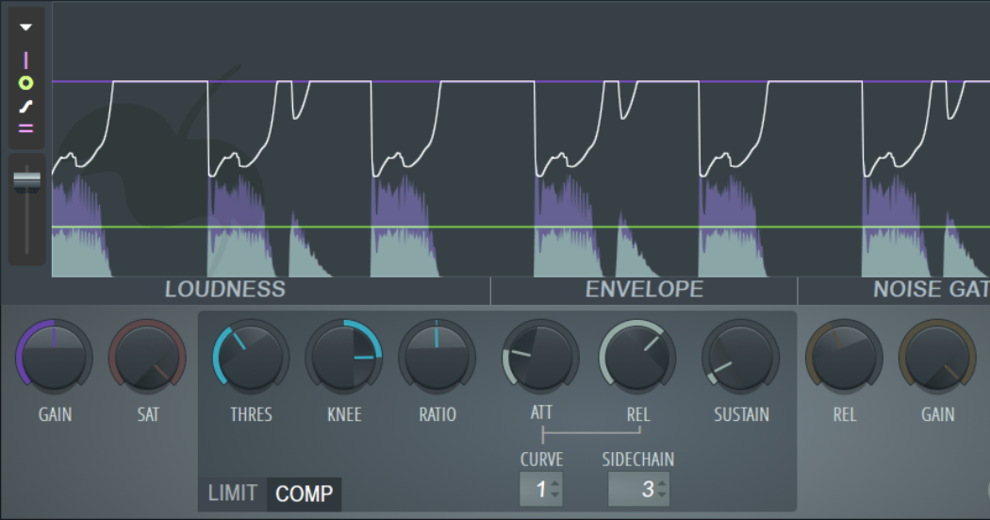Click the THRES threshold knob

pyautogui.click(x=251, y=357)
